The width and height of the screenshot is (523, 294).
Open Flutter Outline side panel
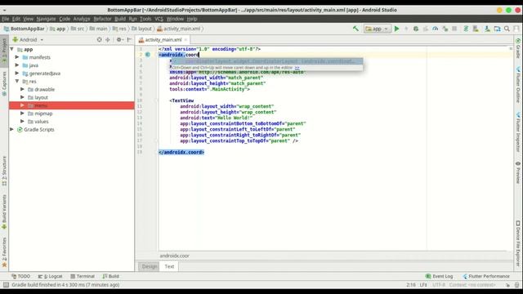518,85
